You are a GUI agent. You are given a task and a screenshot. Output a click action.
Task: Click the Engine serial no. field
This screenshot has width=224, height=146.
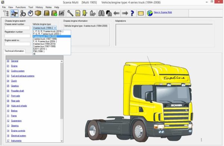click(17, 44)
